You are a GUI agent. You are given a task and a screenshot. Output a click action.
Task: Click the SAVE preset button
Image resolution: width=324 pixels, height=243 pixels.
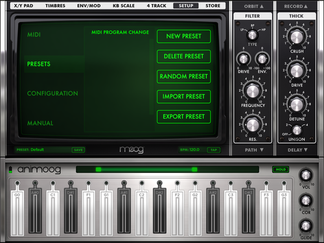(78, 150)
